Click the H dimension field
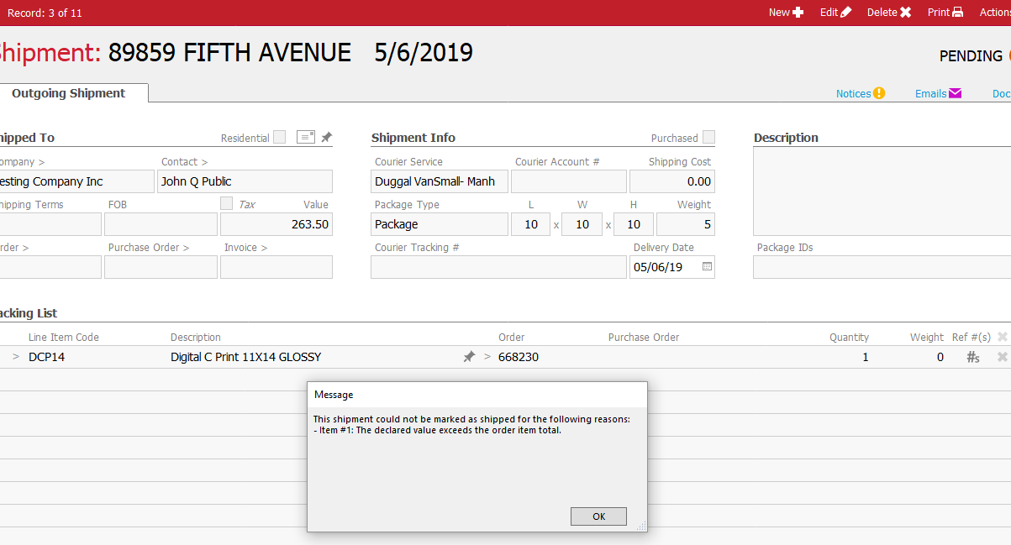Image resolution: width=1011 pixels, height=545 pixels. point(634,224)
